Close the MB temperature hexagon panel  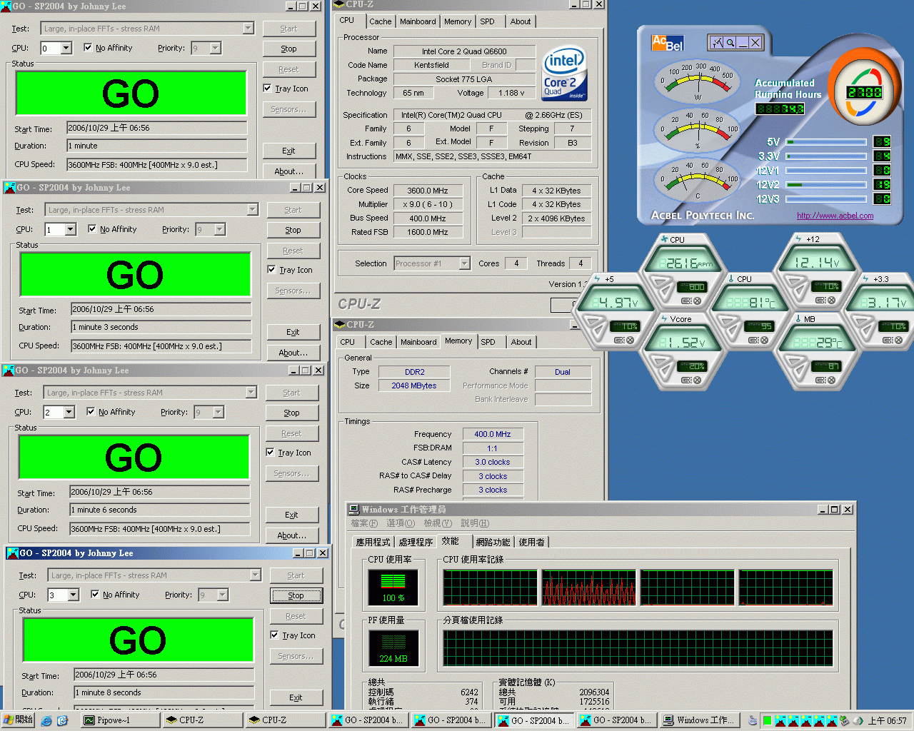831,380
